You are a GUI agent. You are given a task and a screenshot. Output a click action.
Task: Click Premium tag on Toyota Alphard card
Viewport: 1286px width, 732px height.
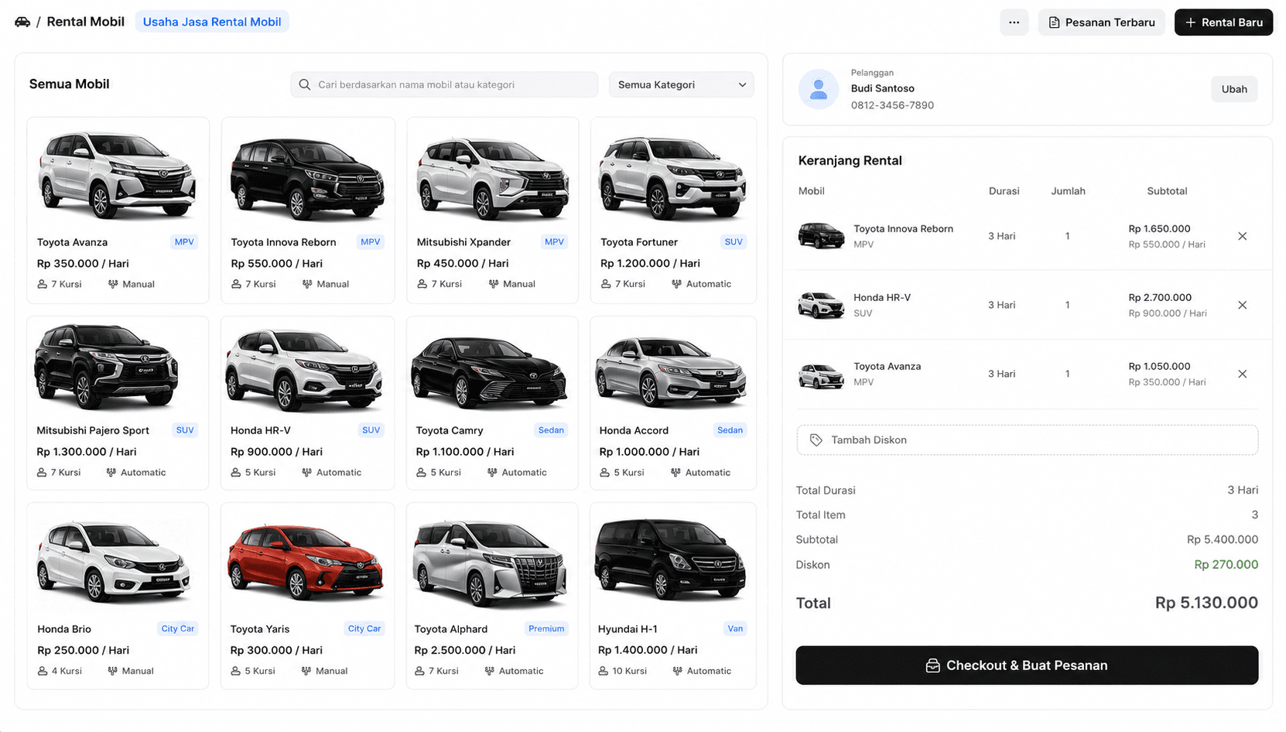(546, 629)
